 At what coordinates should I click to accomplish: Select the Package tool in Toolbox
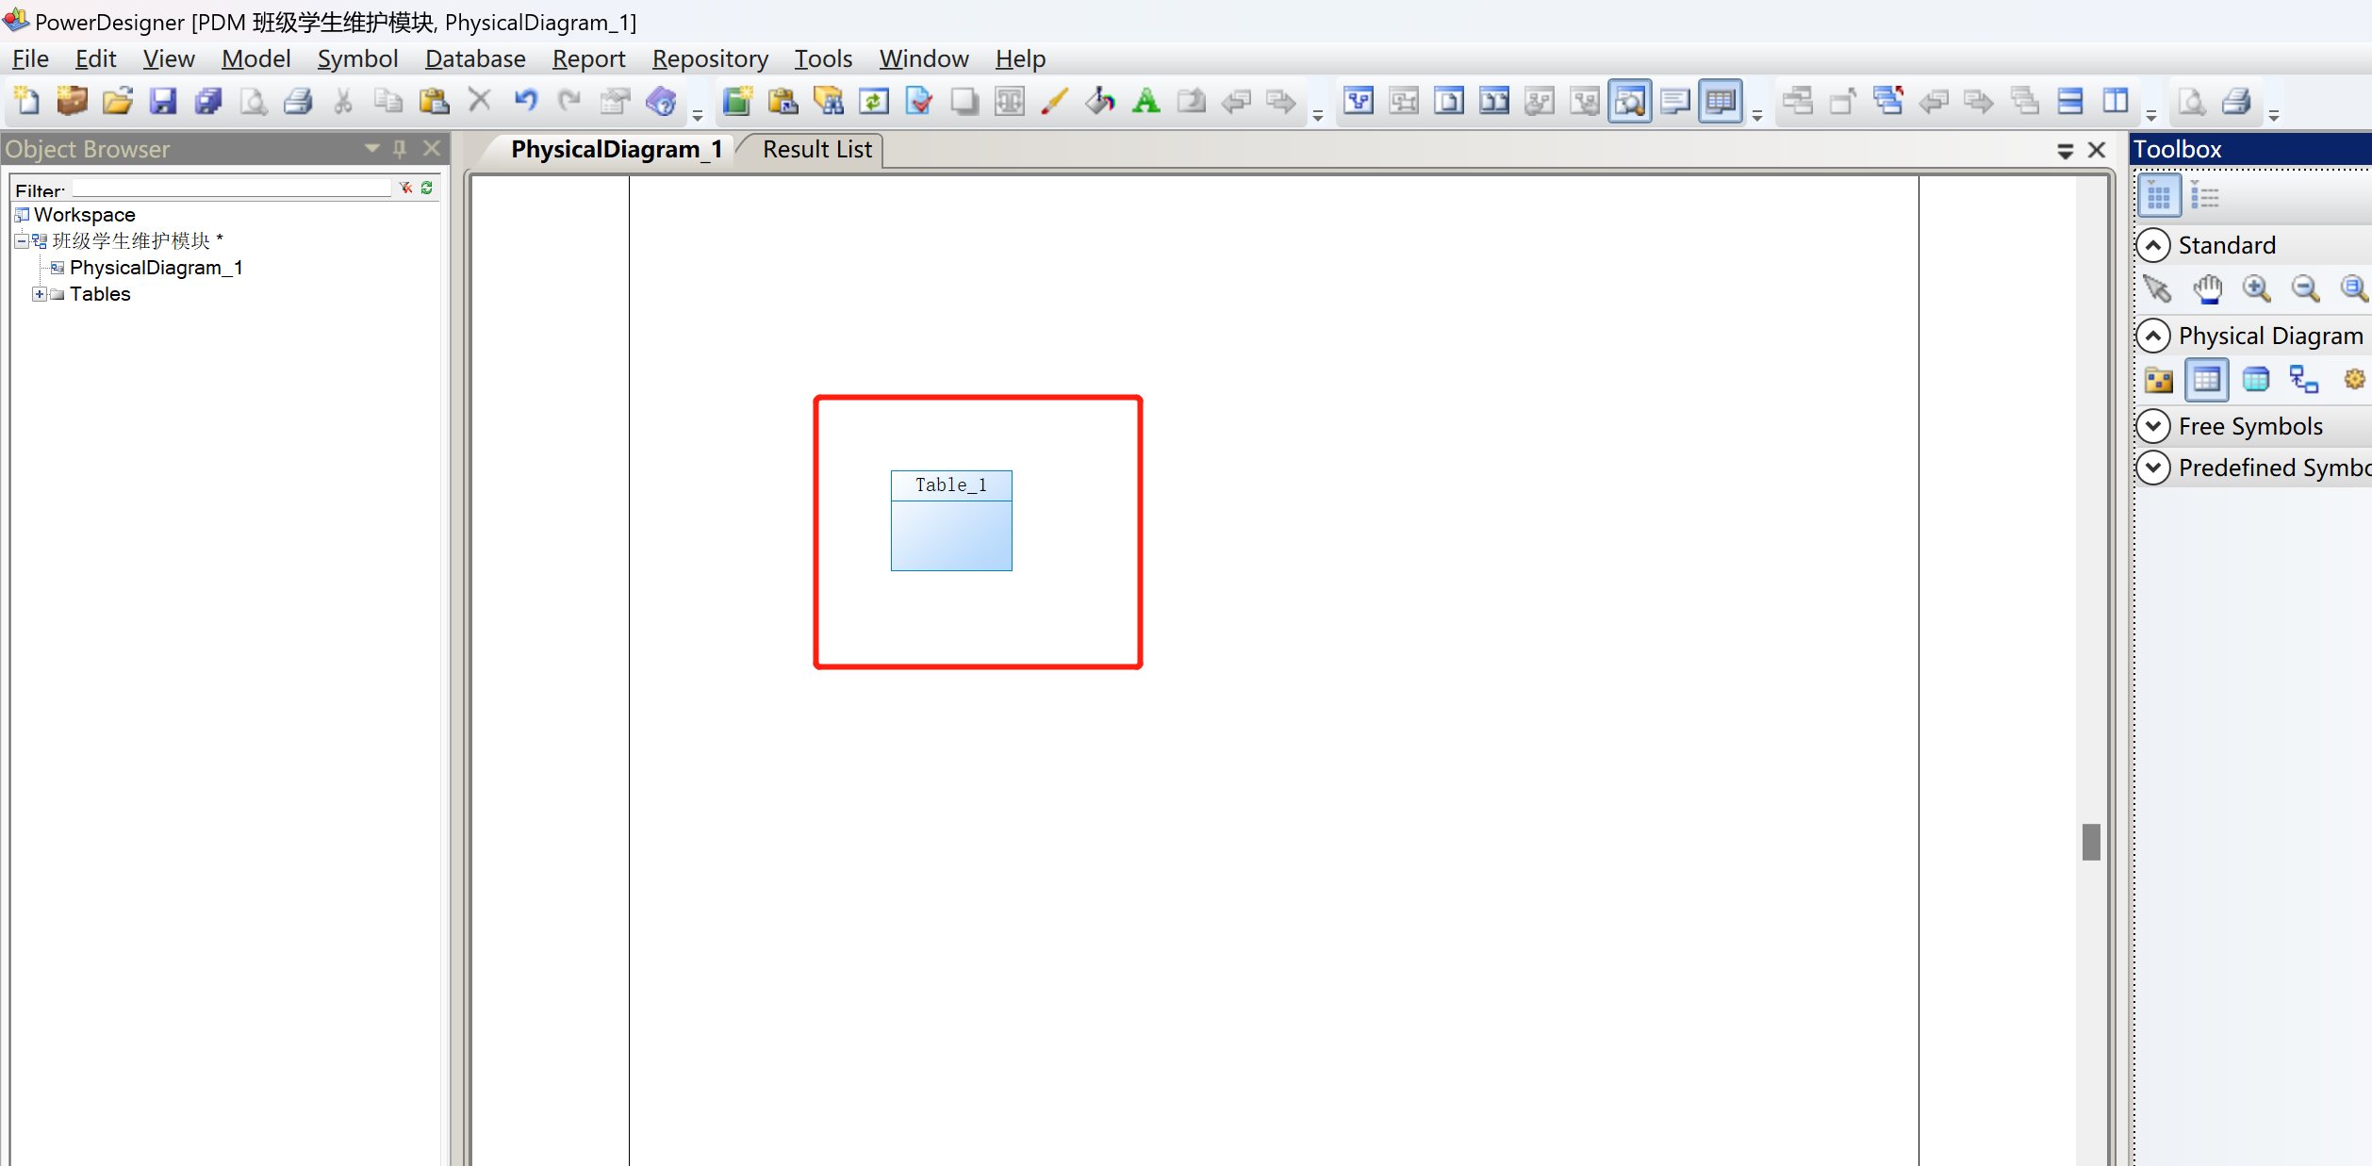[x=2158, y=380]
